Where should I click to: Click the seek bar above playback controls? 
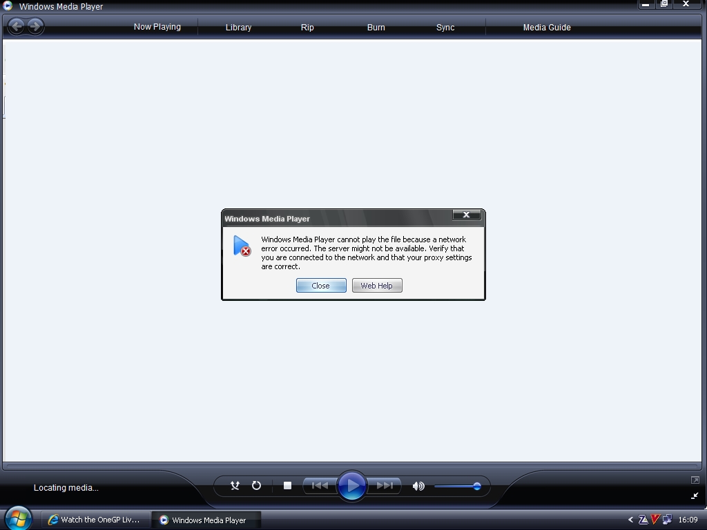tap(351, 467)
